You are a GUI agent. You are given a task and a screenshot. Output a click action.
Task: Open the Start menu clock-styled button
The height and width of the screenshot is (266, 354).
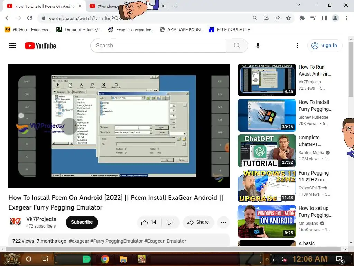tap(11, 259)
